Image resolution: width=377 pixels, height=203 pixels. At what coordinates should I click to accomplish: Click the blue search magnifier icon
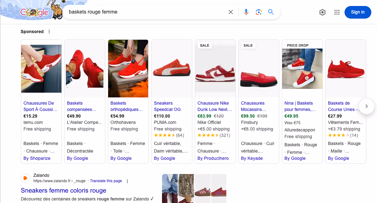click(271, 12)
